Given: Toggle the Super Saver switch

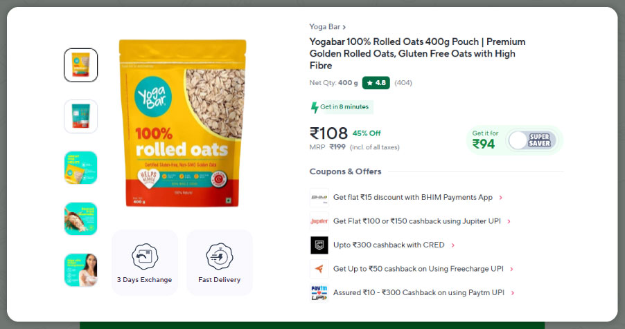Looking at the screenshot, I should (531, 140).
